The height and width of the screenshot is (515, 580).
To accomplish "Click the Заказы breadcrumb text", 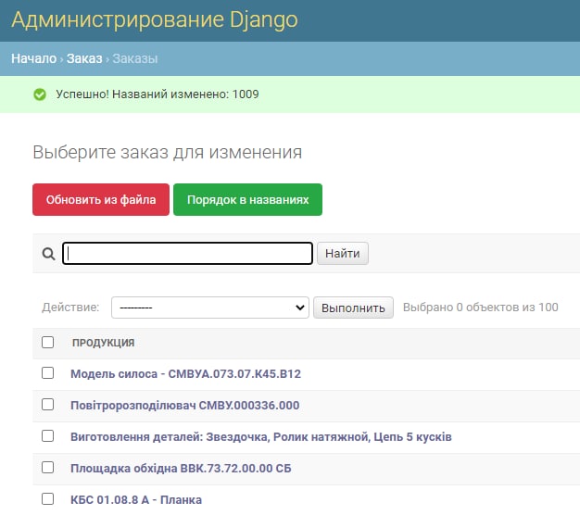I will point(135,58).
